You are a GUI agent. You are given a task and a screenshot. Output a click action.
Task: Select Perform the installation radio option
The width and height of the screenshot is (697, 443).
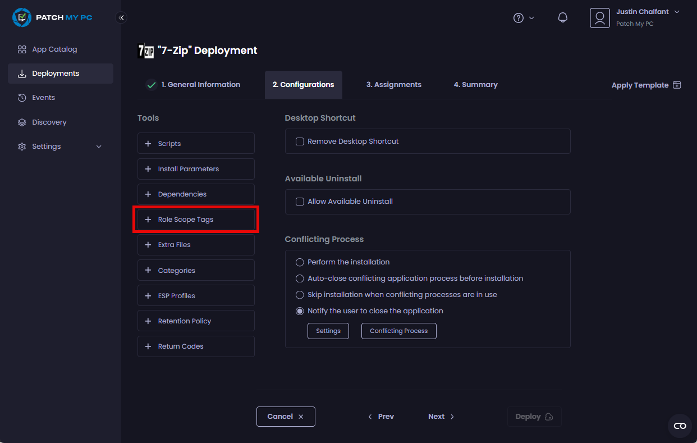(300, 262)
